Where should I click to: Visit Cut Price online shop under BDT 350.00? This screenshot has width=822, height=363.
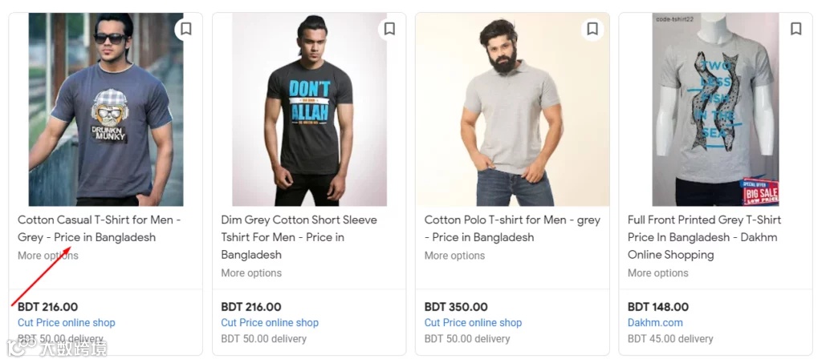pos(473,323)
